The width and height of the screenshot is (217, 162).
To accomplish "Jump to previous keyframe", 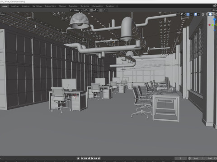I will coord(85,158).
